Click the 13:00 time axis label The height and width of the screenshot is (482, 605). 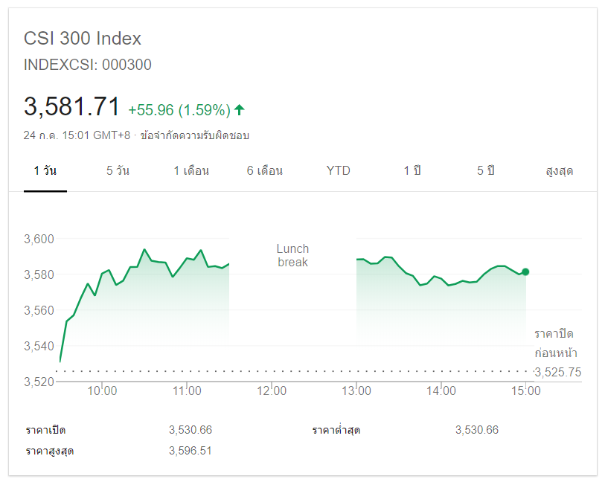tap(356, 391)
